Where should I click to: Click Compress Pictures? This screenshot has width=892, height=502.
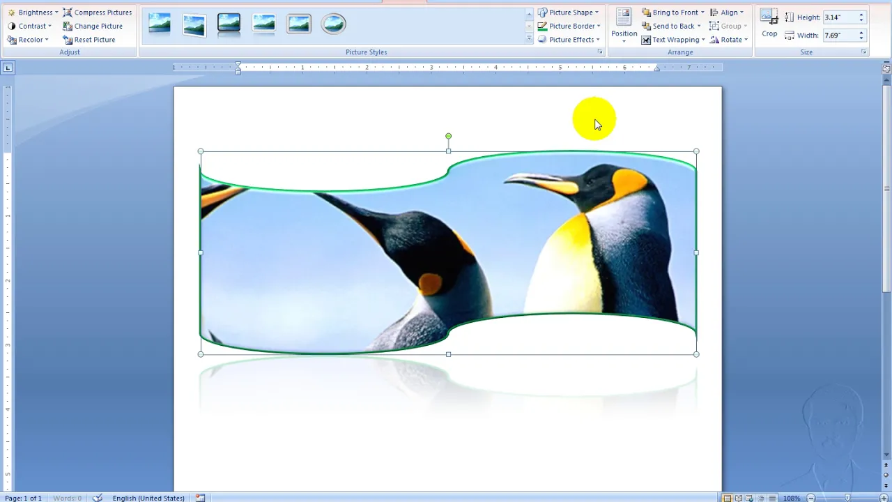97,13
